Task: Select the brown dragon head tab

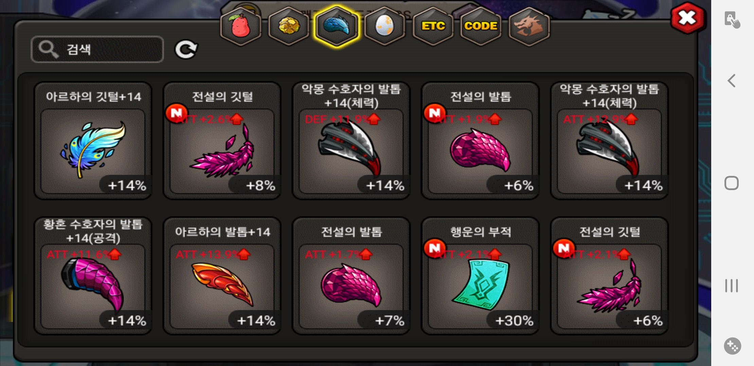Action: tap(529, 26)
